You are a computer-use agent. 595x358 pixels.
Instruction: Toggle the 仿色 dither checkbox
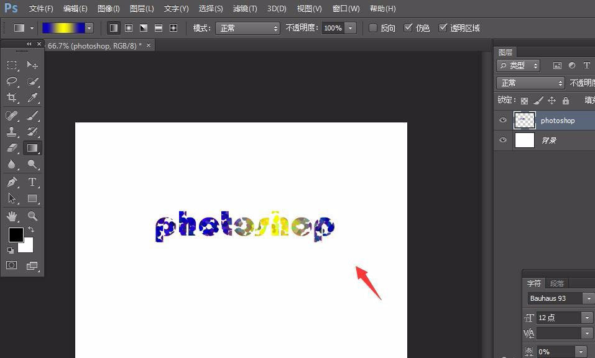(408, 28)
